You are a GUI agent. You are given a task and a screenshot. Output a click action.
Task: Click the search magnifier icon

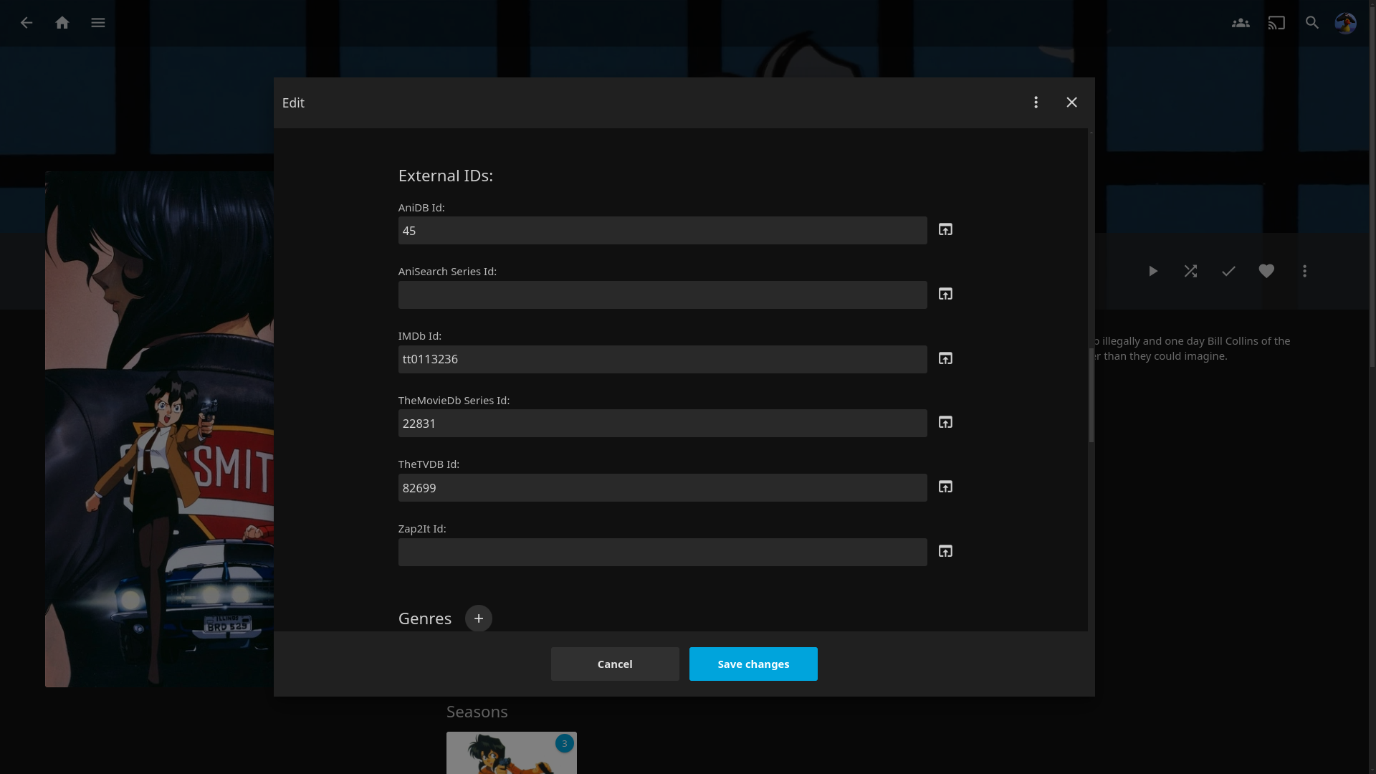coord(1312,23)
